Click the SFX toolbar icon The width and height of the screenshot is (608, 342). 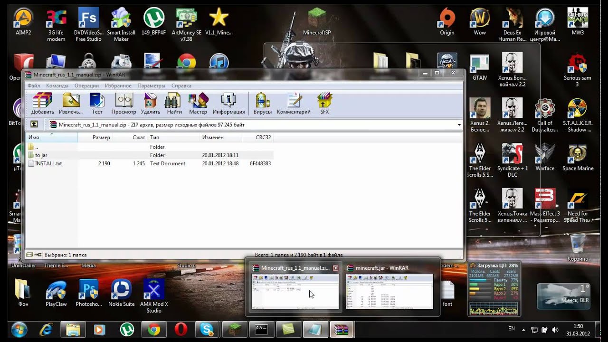tap(324, 103)
